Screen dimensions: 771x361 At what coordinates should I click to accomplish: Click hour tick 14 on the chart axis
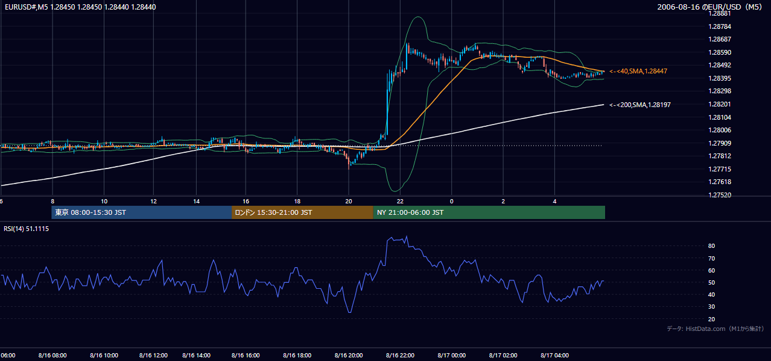coord(196,200)
